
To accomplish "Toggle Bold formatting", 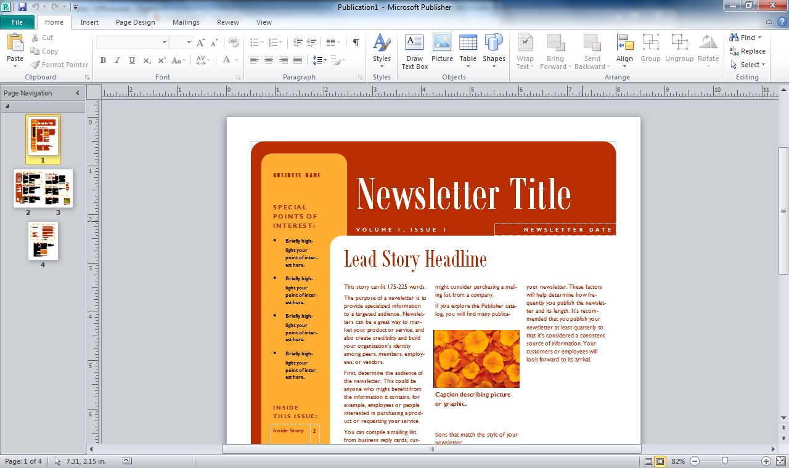I will point(103,60).
